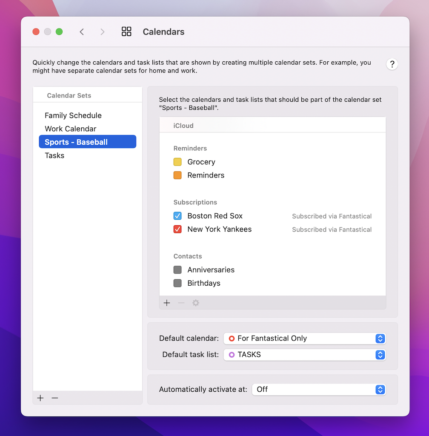The height and width of the screenshot is (436, 429).
Task: Select Sports - Baseball calendar set
Action: click(x=88, y=142)
